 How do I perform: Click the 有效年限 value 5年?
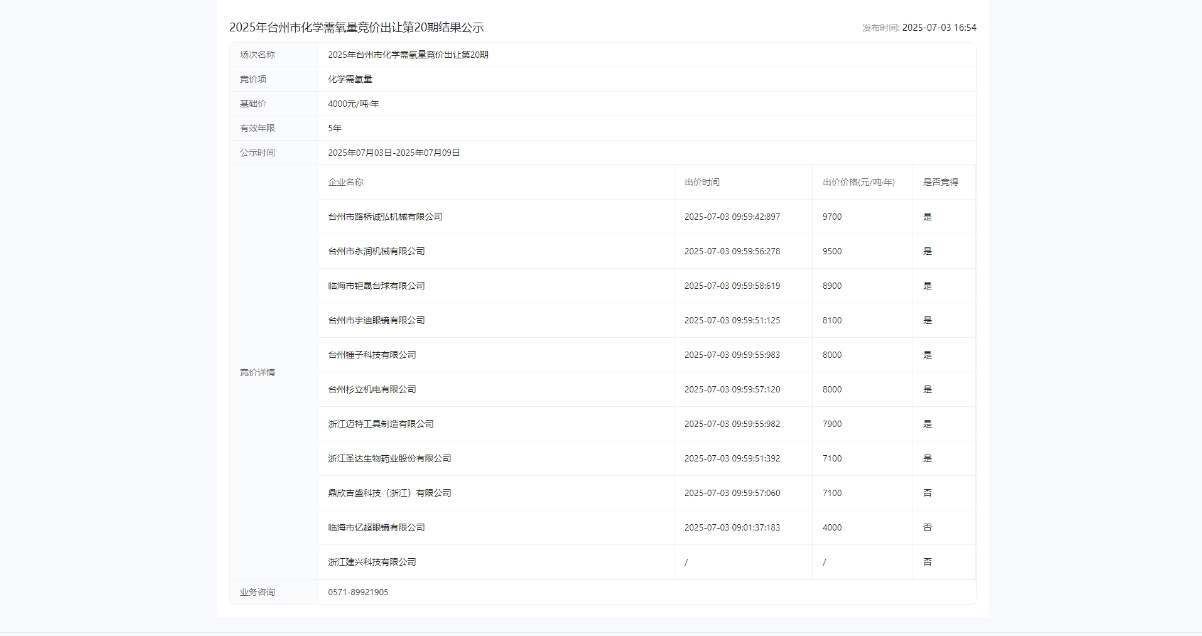(335, 128)
